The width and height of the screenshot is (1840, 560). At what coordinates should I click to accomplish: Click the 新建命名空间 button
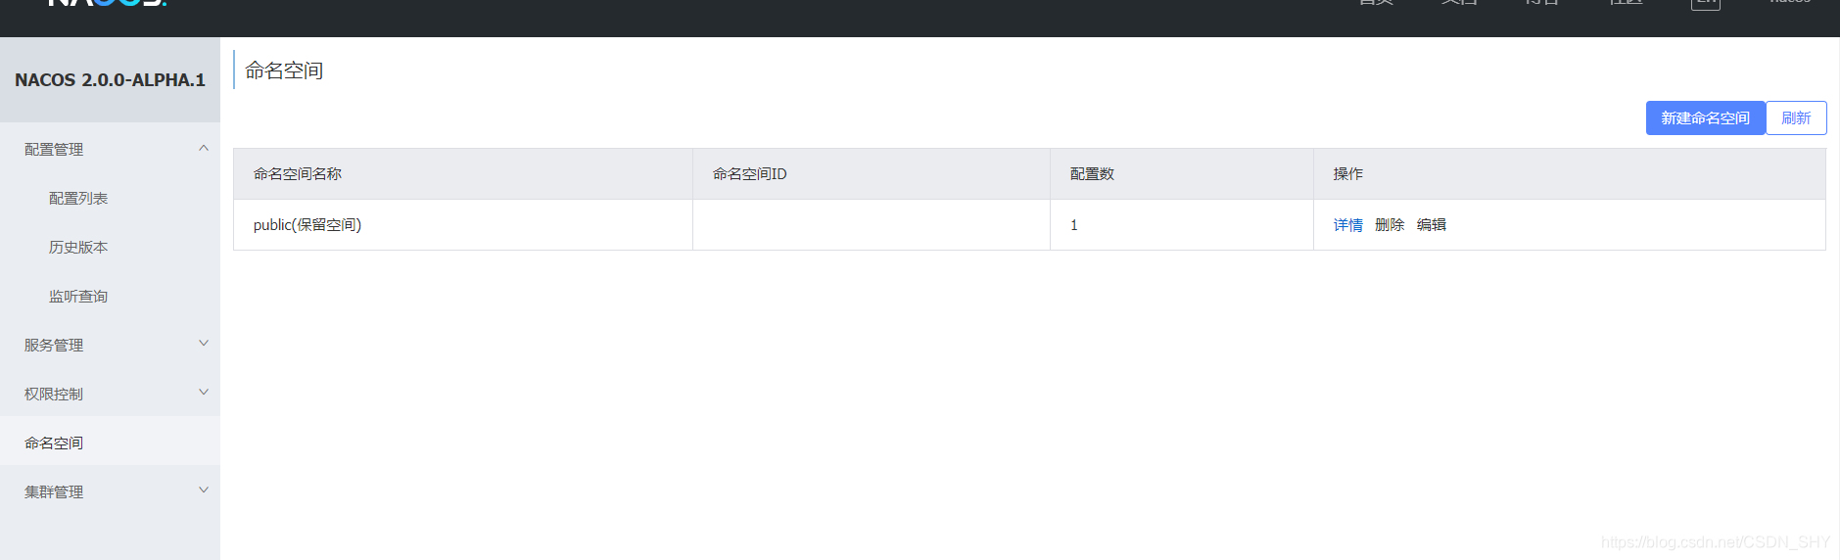click(1705, 118)
